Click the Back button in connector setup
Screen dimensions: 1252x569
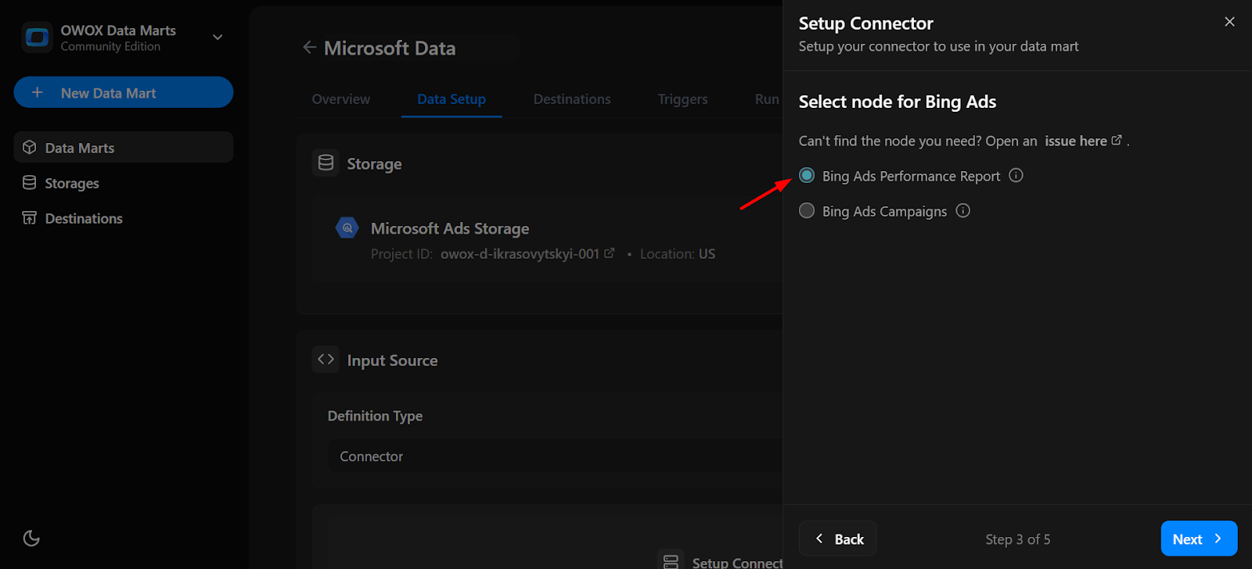pyautogui.click(x=837, y=539)
